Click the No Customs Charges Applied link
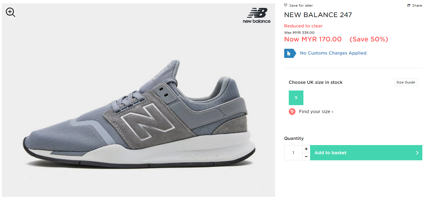Image resolution: width=426 pixels, height=199 pixels. (x=333, y=53)
